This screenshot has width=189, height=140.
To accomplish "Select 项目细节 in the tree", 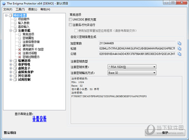I will point(24,19).
